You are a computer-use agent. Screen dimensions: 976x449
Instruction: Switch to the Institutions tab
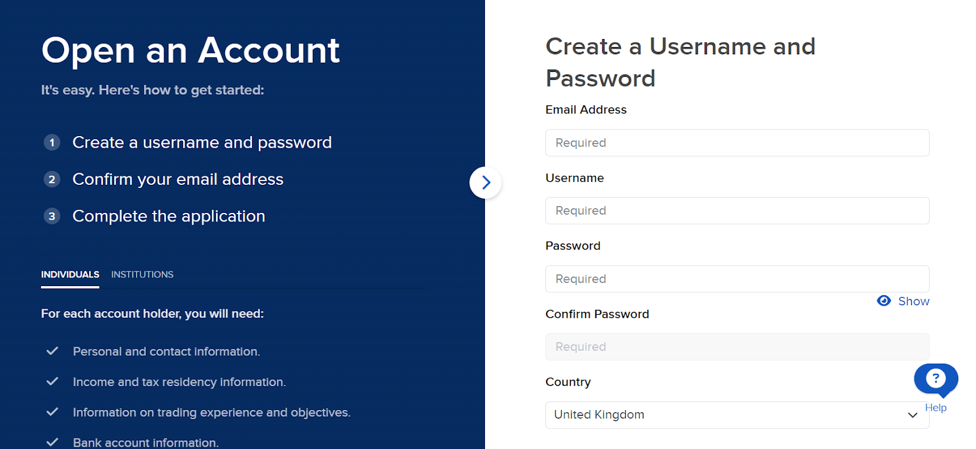pos(142,275)
